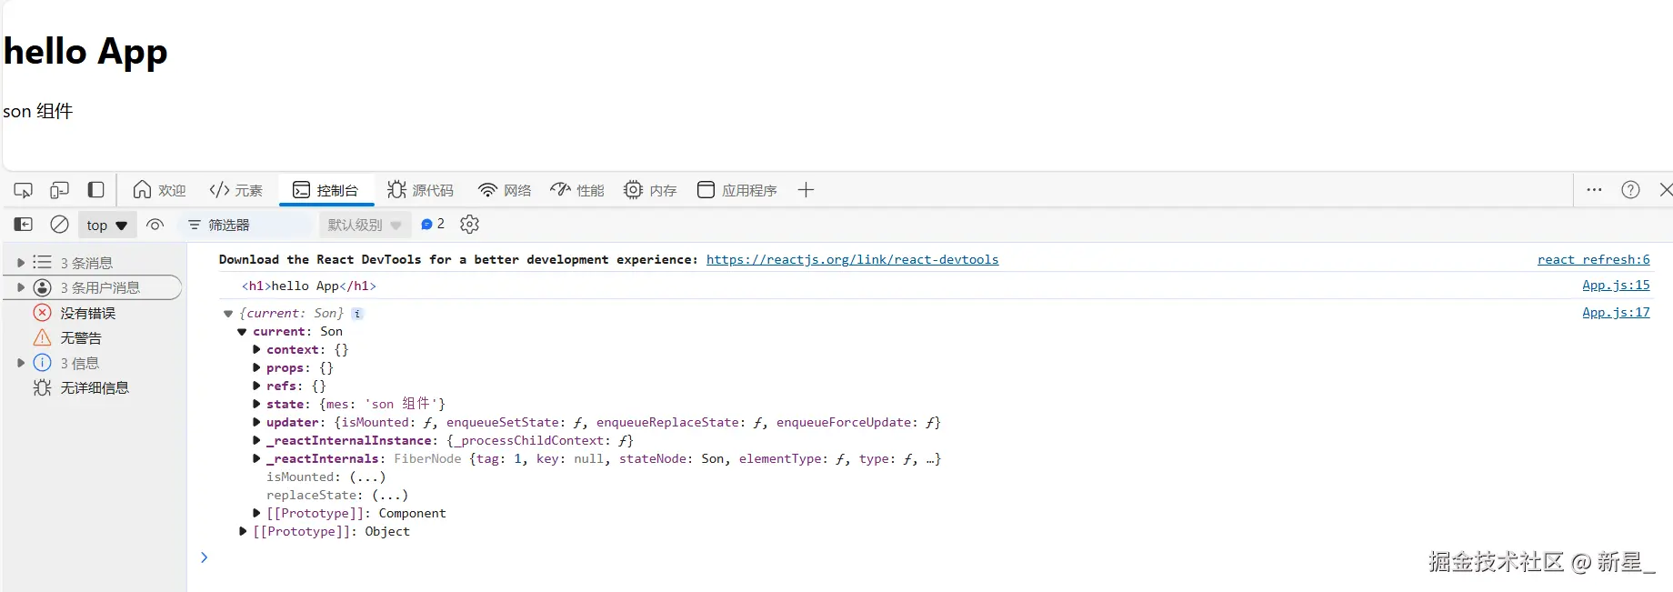Focus the 筛选器 filter input field
The image size is (1673, 592).
pyautogui.click(x=245, y=225)
